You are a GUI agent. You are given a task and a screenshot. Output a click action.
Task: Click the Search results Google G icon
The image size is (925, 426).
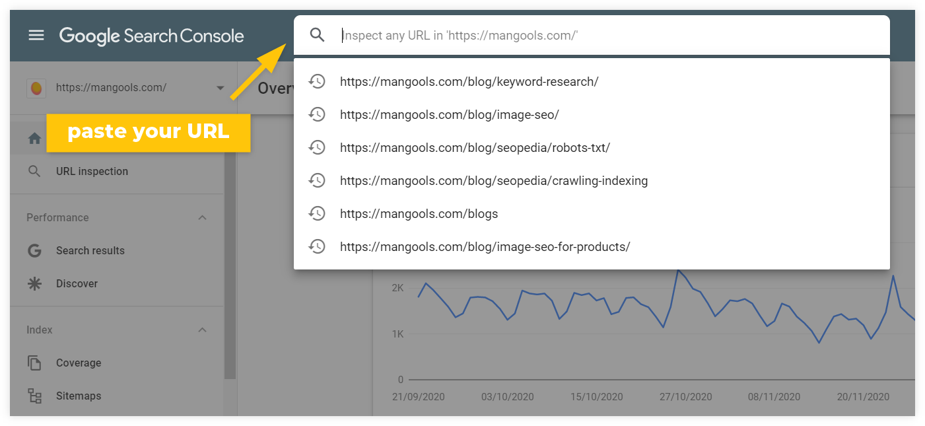point(35,250)
